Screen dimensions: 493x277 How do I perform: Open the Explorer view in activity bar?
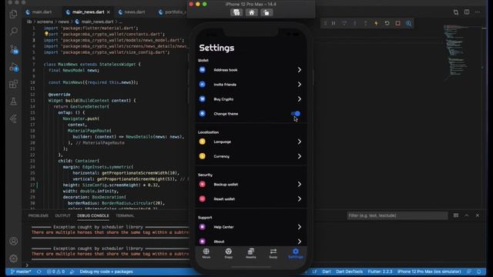tap(13, 14)
